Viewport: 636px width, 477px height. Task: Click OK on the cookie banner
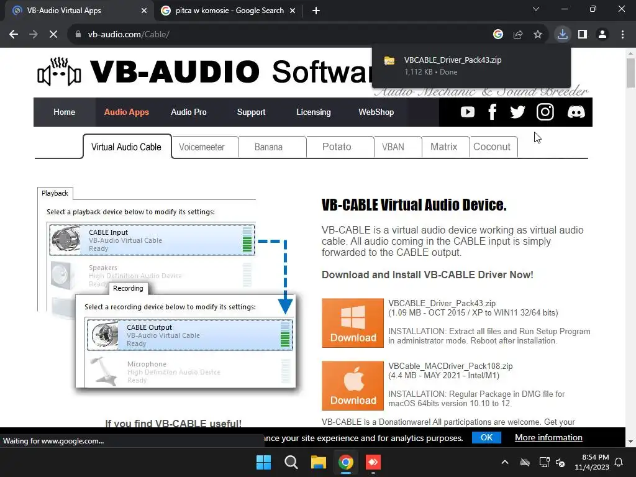(486, 437)
